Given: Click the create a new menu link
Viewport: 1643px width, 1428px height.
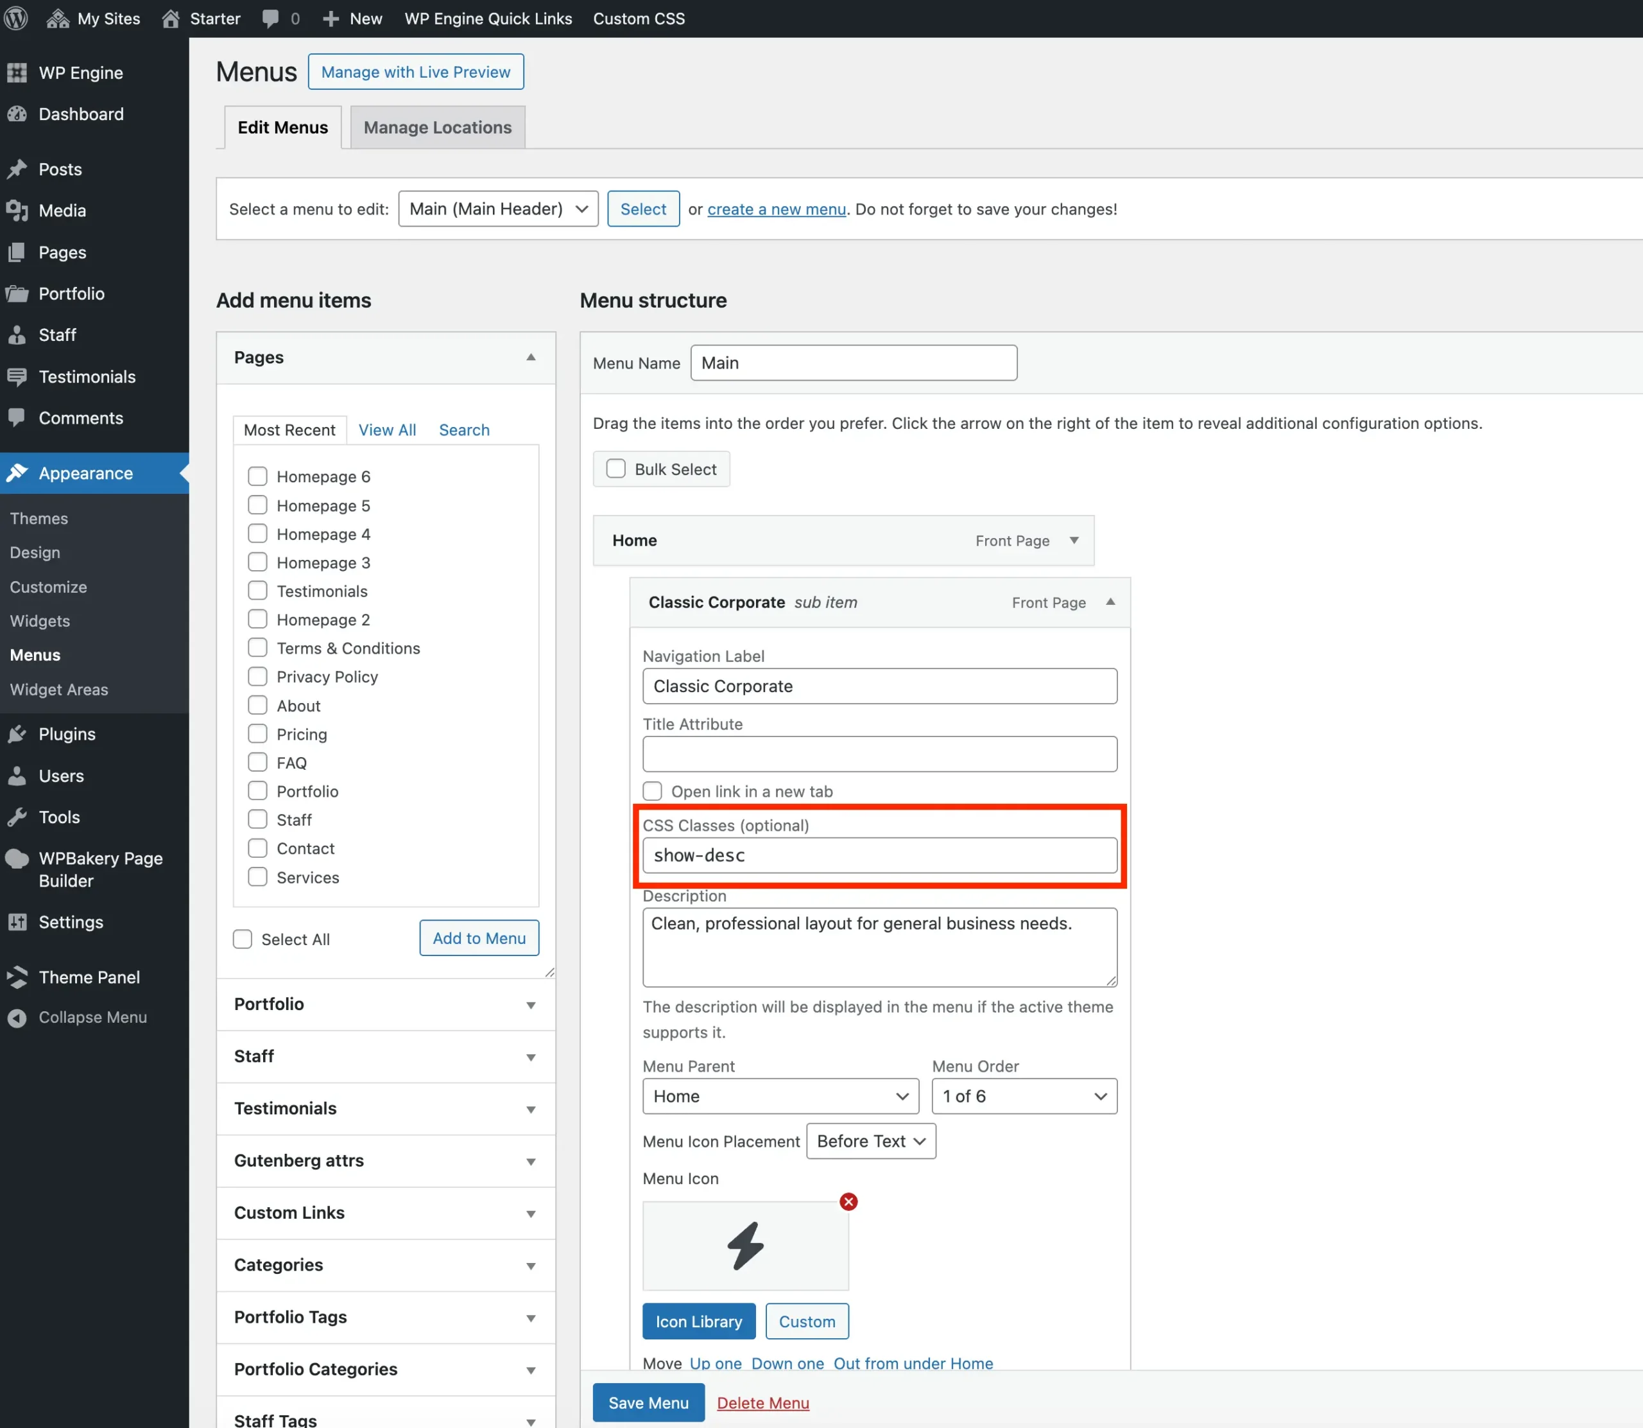Looking at the screenshot, I should [x=777, y=209].
